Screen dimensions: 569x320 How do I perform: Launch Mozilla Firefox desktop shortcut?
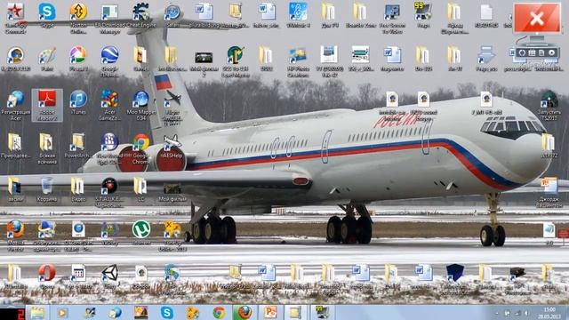coord(16,235)
